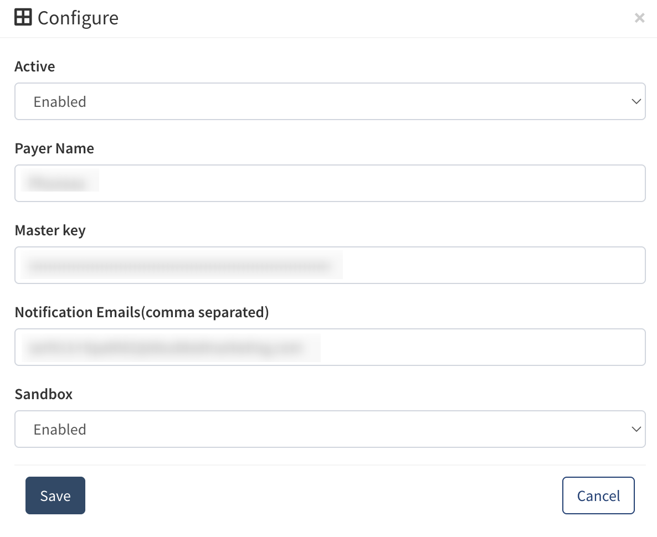Click the Configure grid icon in the header
Screen dimensions: 657x537
point(23,17)
